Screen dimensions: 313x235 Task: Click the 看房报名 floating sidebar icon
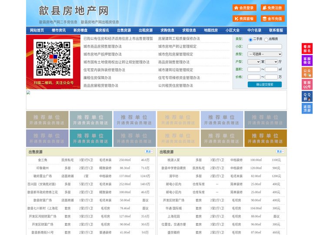point(307,49)
